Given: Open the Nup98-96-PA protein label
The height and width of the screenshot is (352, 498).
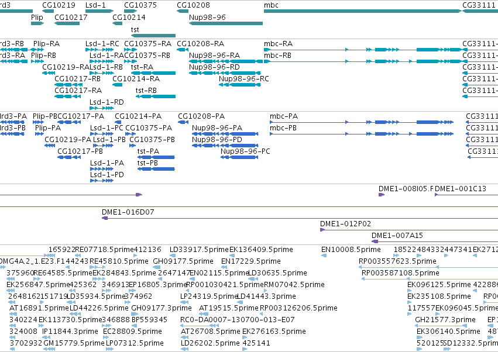Looking at the screenshot, I should click(217, 128).
